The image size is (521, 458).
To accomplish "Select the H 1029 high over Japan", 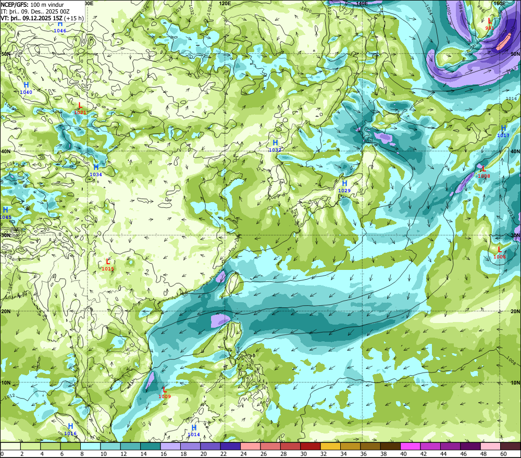I will pyautogui.click(x=344, y=187).
